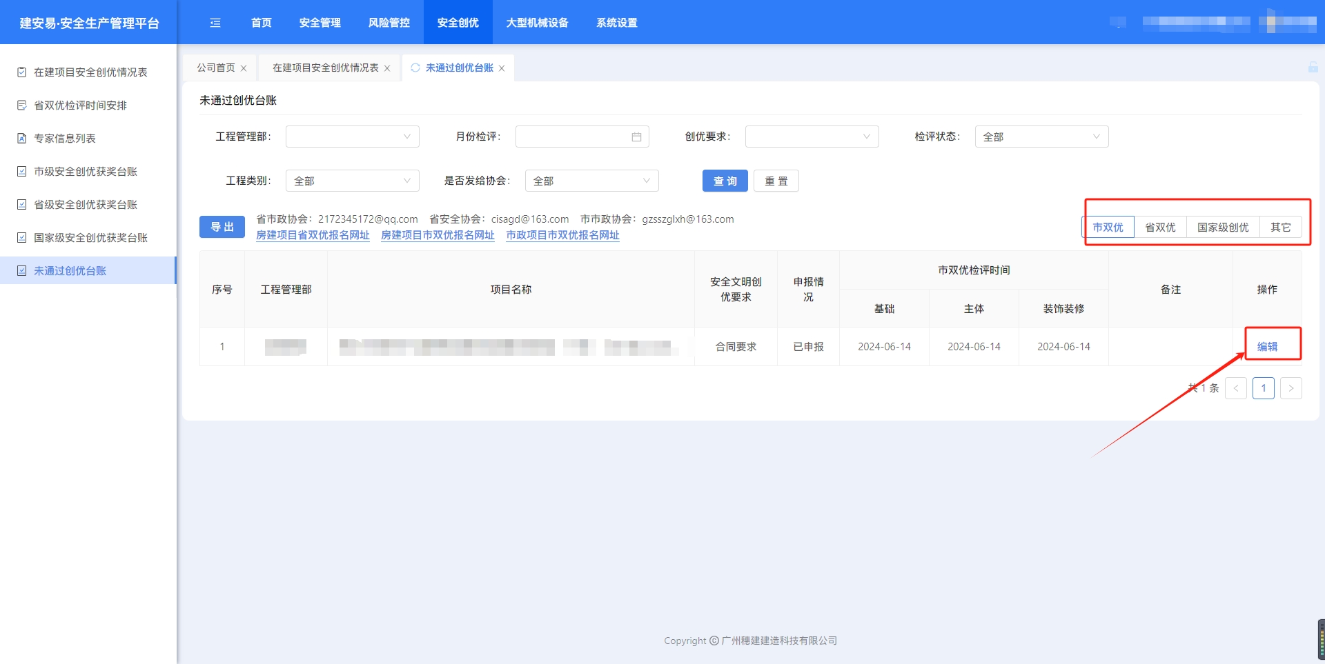1325x664 pixels.
Task: Switch to 省双优 view
Action: 1160,227
